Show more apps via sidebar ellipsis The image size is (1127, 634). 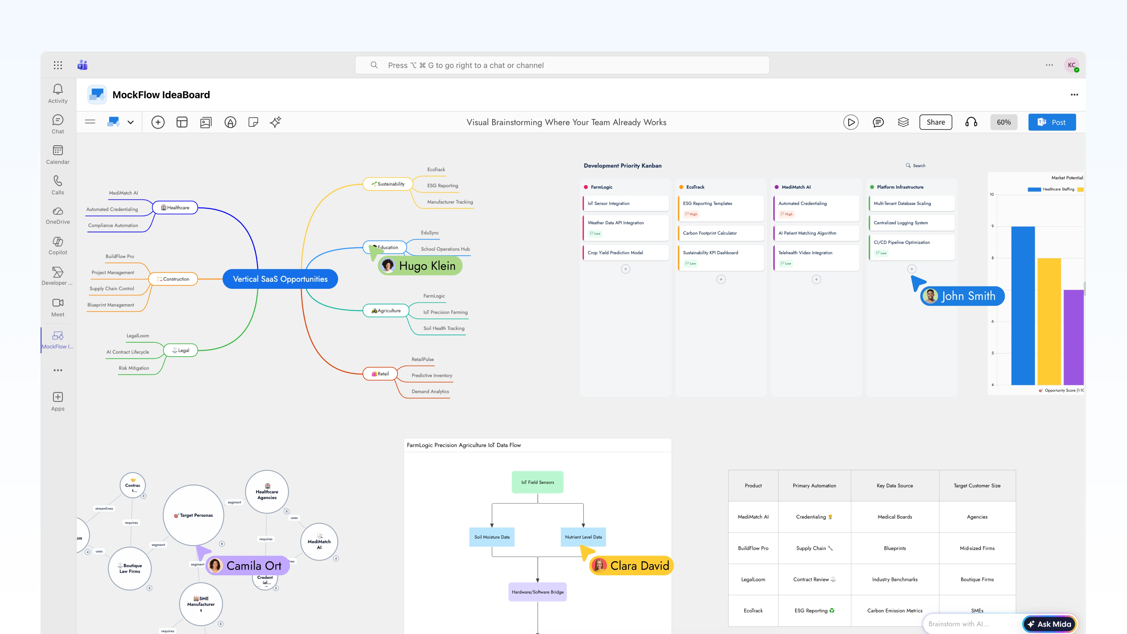[x=58, y=370]
